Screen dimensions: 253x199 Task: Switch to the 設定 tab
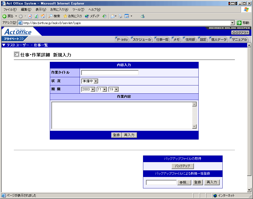tap(203, 39)
